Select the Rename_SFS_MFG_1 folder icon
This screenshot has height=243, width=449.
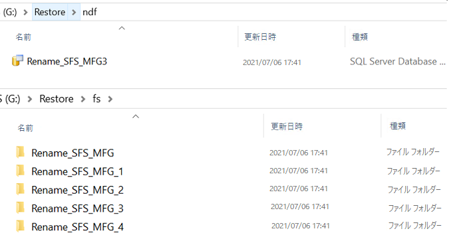pos(21,171)
